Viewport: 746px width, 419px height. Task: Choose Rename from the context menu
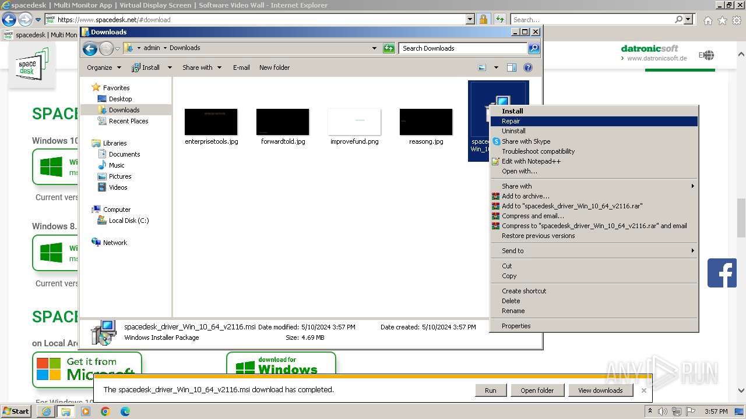(594, 311)
